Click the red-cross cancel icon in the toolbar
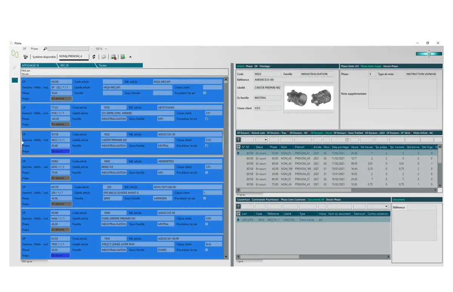The image size is (453, 292). pos(114,56)
